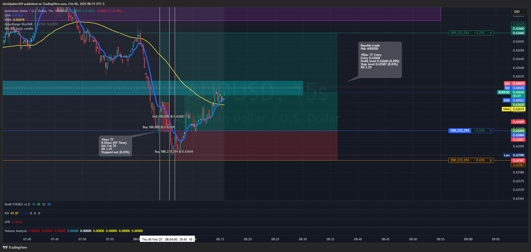Image resolution: width=531 pixels, height=252 pixels.
Task: Click the Buy 588,235,294 @ 0.62604 execution mark
Action: coord(174,152)
